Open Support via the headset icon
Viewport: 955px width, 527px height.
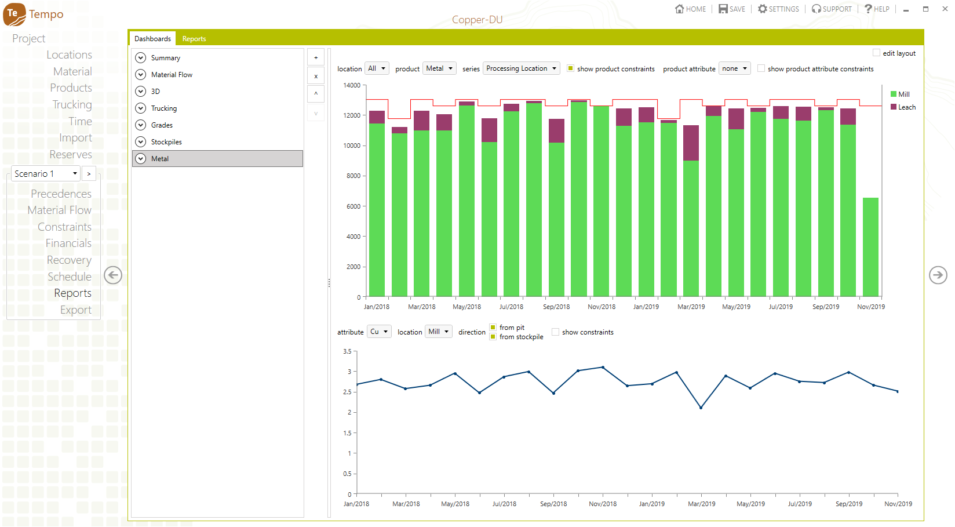817,9
